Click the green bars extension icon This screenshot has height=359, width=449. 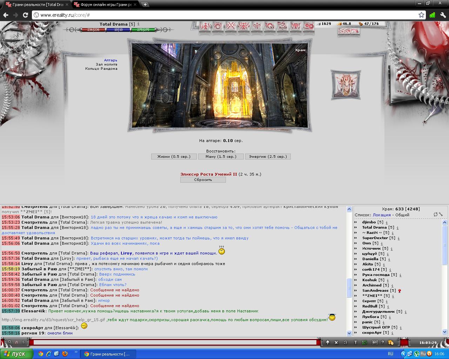432,15
